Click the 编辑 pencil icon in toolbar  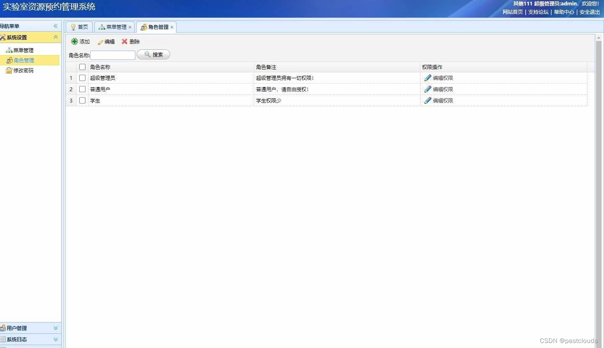(99, 41)
